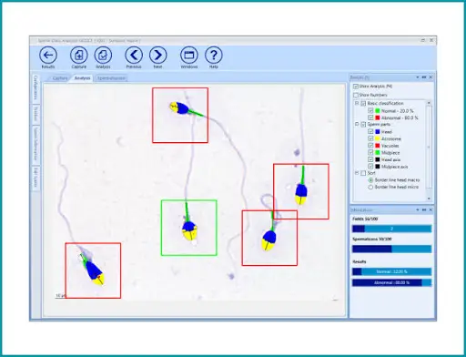Click the Analysis toolbar icon
466x357 pixels.
103,56
